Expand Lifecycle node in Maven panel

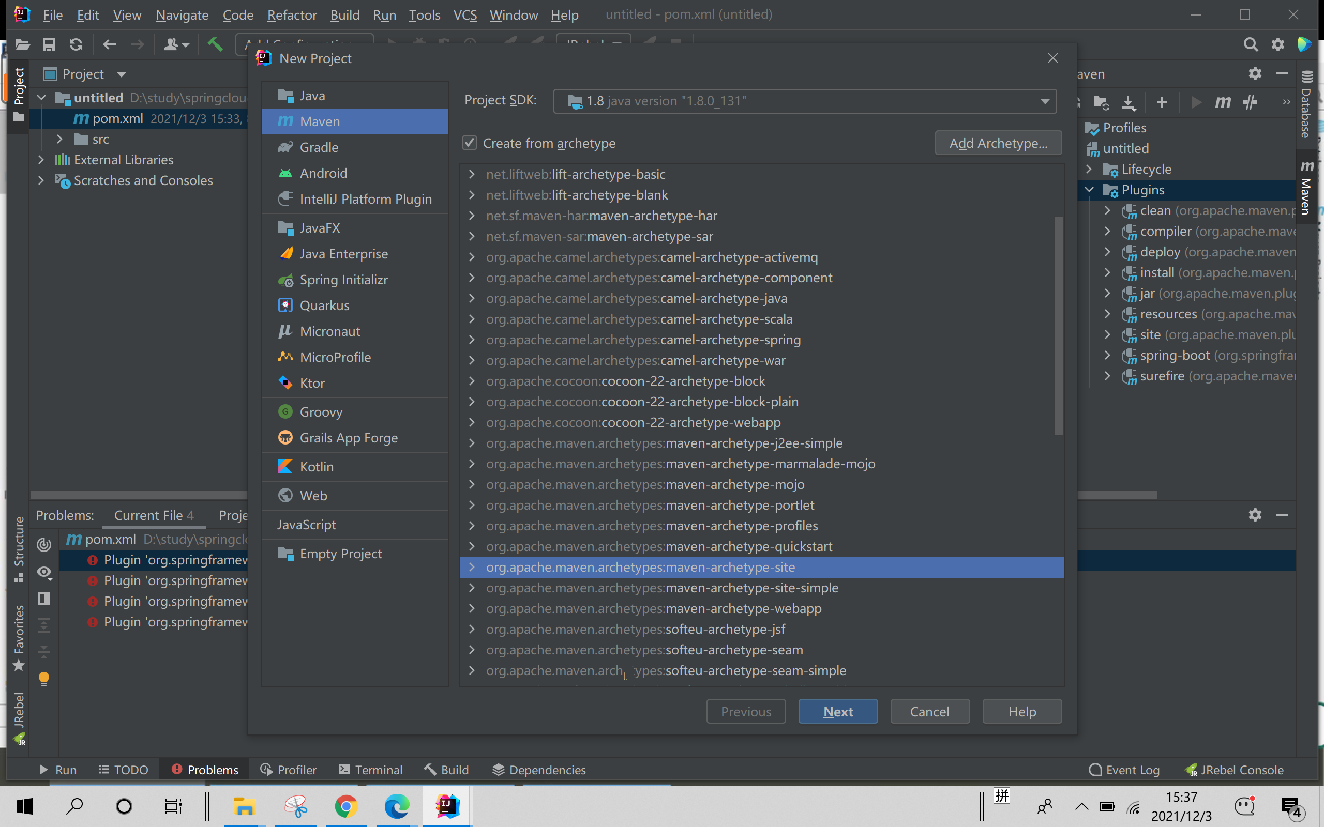[1089, 169]
